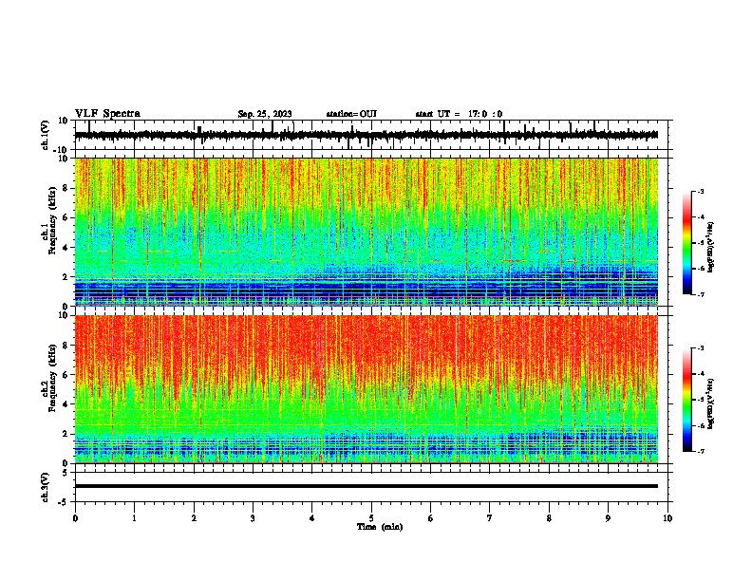Click the time axis tick label 3
This screenshot has width=752, height=581.
click(253, 518)
